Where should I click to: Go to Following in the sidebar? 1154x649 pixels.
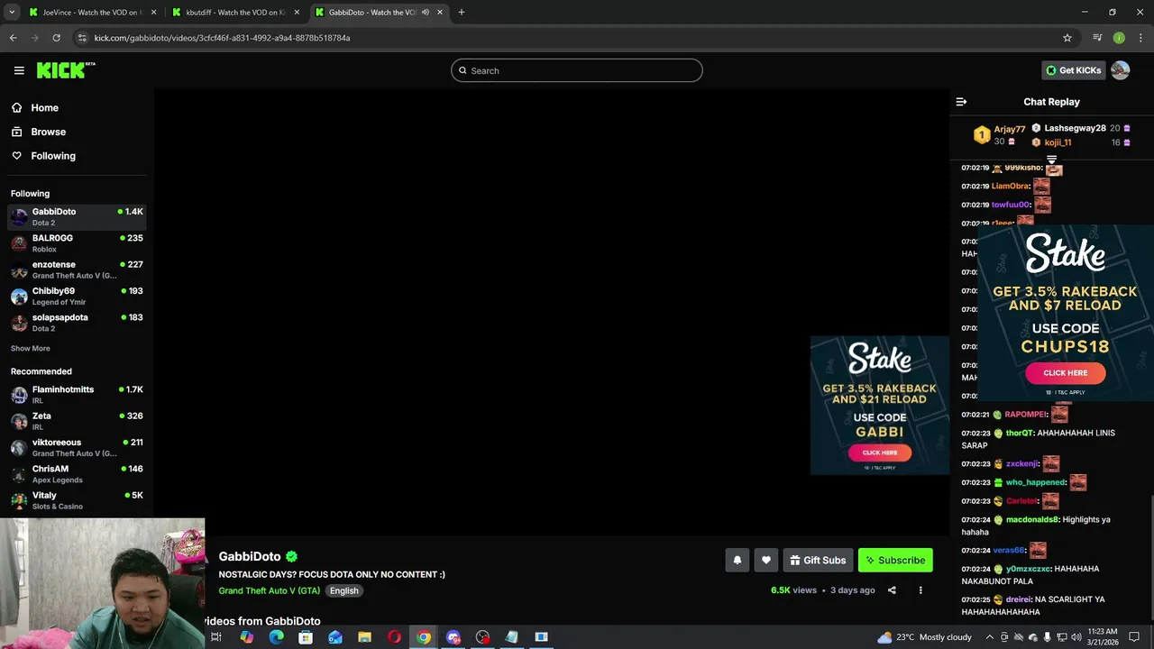tap(53, 156)
